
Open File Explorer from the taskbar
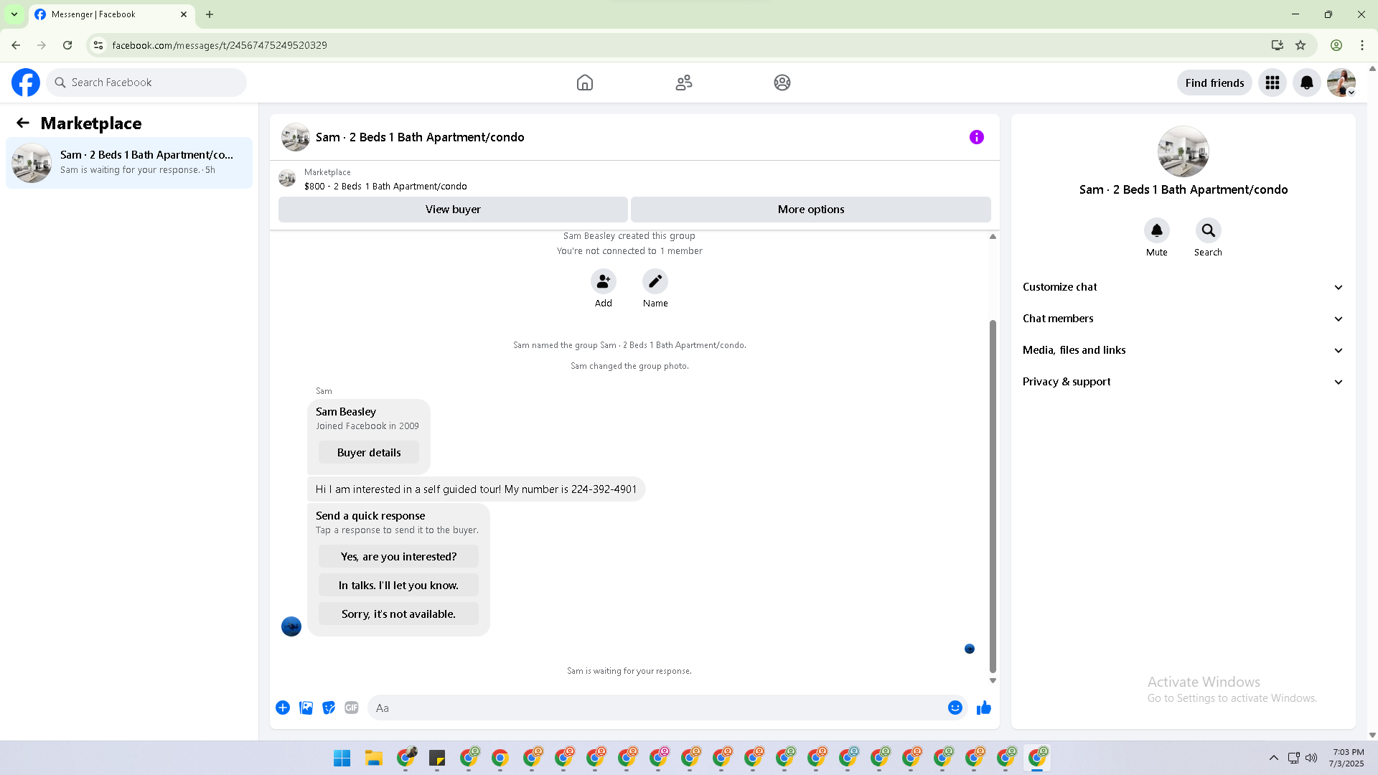[373, 758]
